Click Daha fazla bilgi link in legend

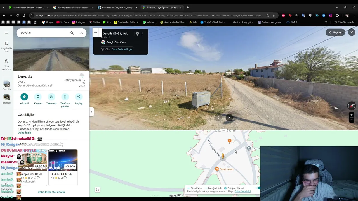[x=243, y=192]
